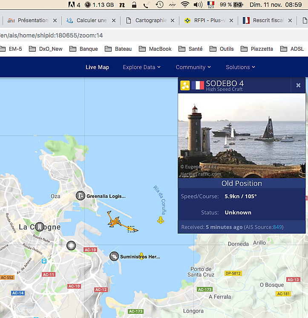Close the SODEBO 4 vessel info panel

(298, 85)
